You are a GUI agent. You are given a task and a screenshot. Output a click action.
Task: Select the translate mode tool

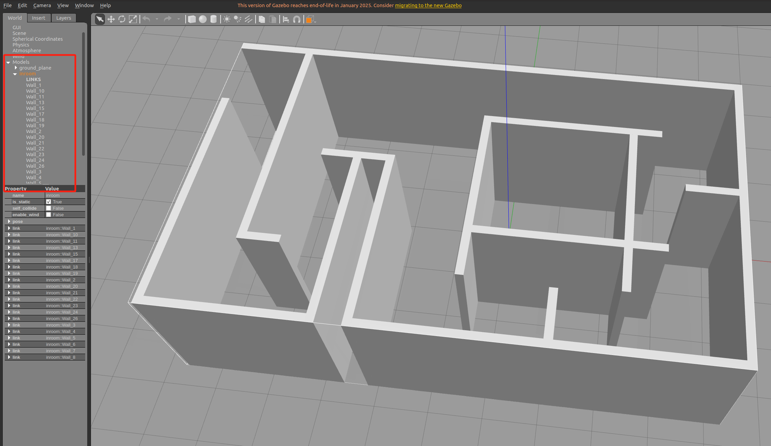111,19
